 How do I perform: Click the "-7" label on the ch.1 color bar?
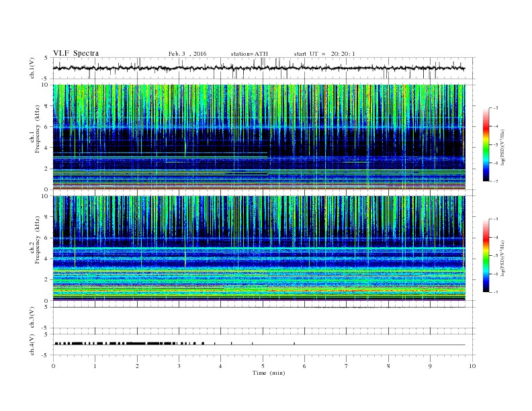(x=496, y=181)
